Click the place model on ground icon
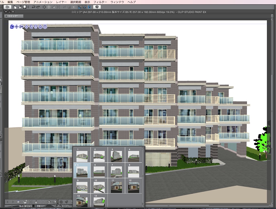Image resolution: width=276 pixels, height=209 pixels. click(36, 202)
